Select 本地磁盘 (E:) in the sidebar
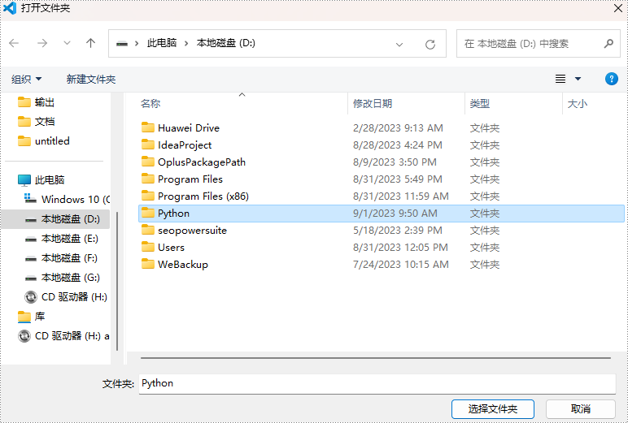This screenshot has width=628, height=423. pyautogui.click(x=70, y=239)
